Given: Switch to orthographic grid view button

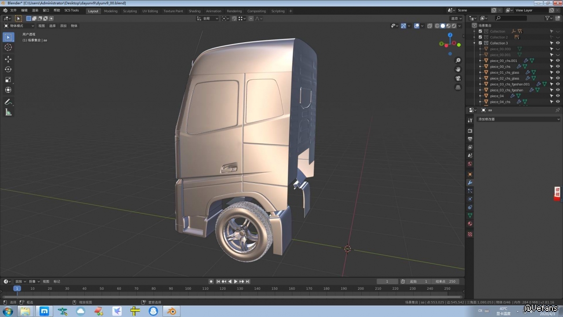Looking at the screenshot, I should [x=458, y=87].
